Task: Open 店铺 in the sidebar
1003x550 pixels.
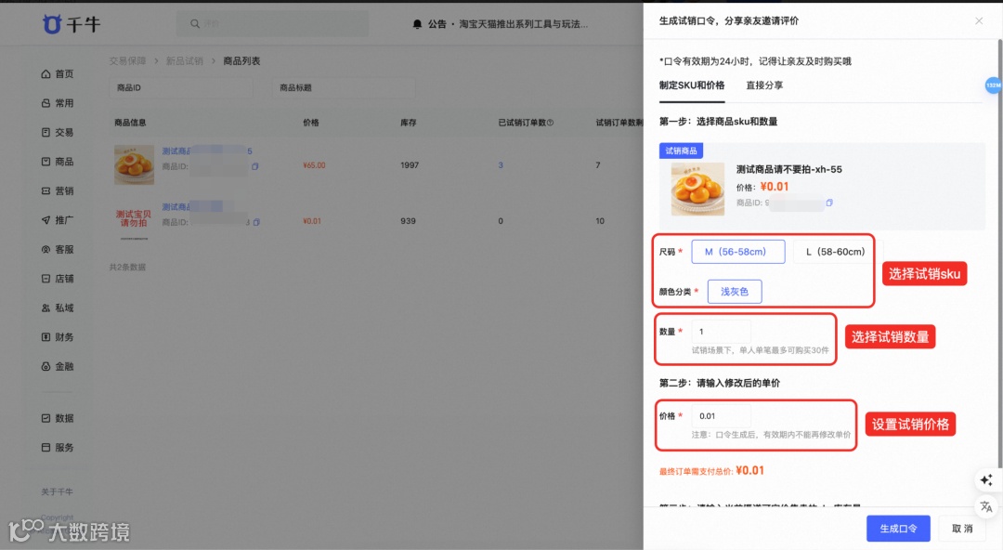Action: click(58, 279)
